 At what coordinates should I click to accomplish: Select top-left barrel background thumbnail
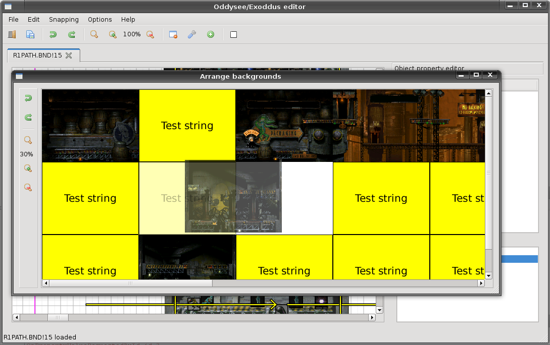pos(90,126)
